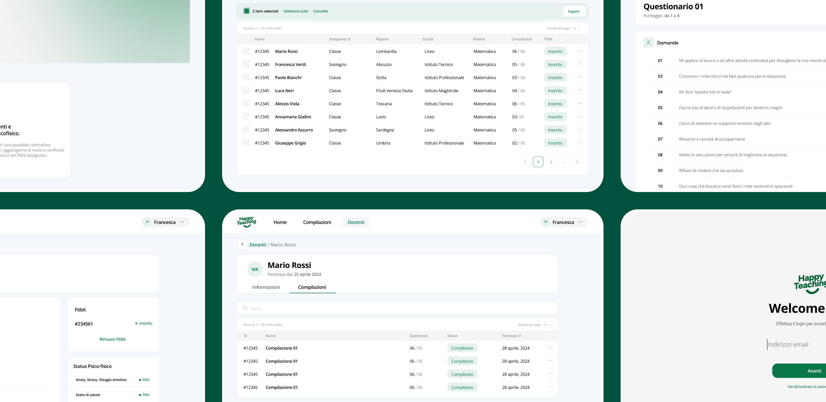Go to next page using right arrow
Image resolution: width=826 pixels, height=402 pixels.
click(x=577, y=162)
